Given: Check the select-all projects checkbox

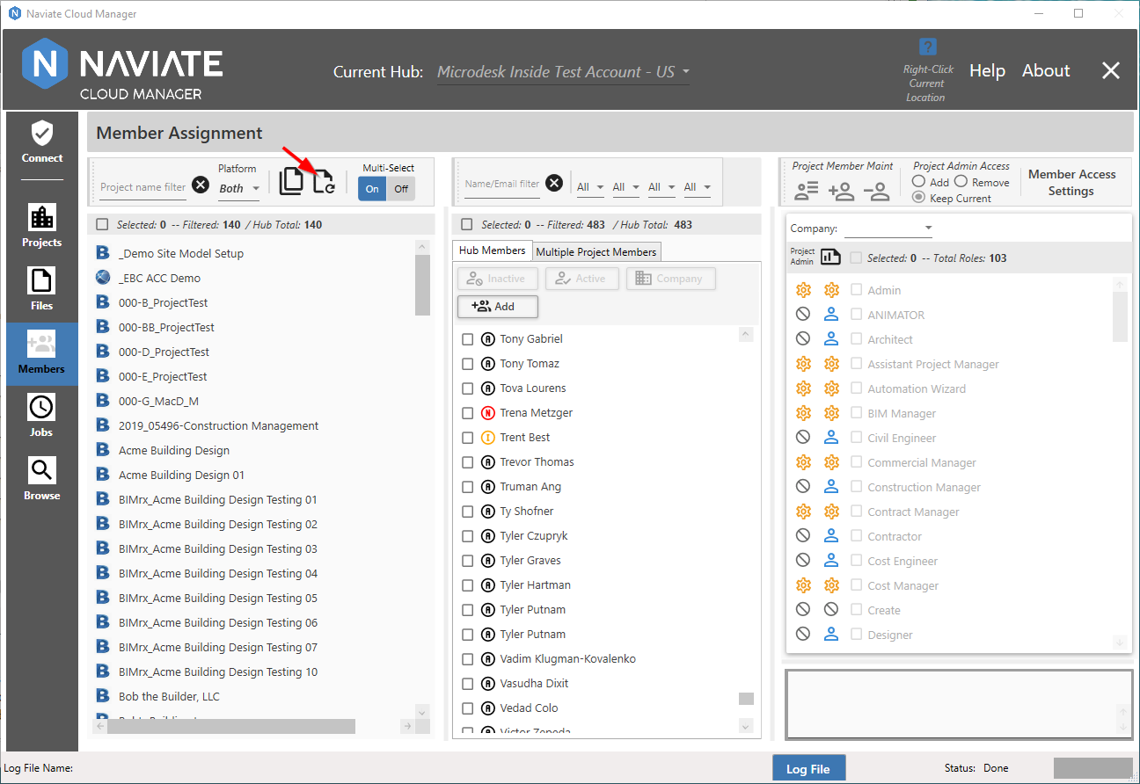Looking at the screenshot, I should click(x=102, y=224).
